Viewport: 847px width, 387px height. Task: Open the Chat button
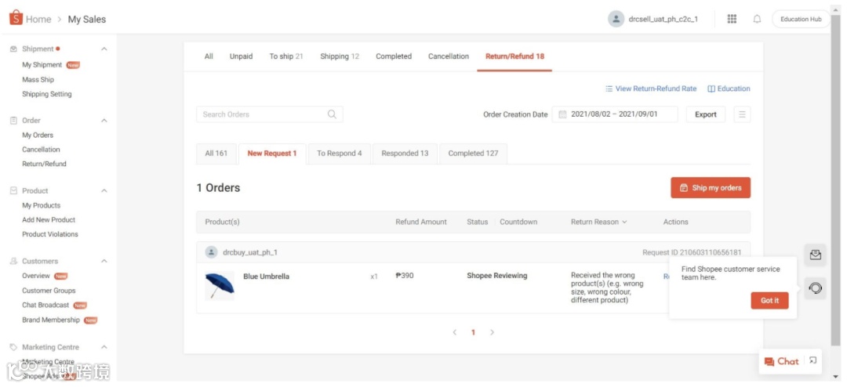coord(782,362)
